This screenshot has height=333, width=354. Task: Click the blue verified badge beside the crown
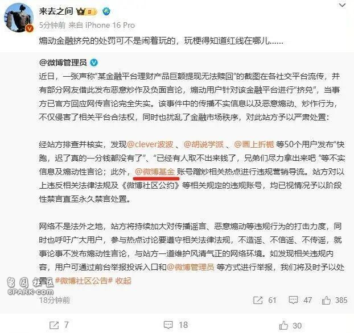coord(106,11)
